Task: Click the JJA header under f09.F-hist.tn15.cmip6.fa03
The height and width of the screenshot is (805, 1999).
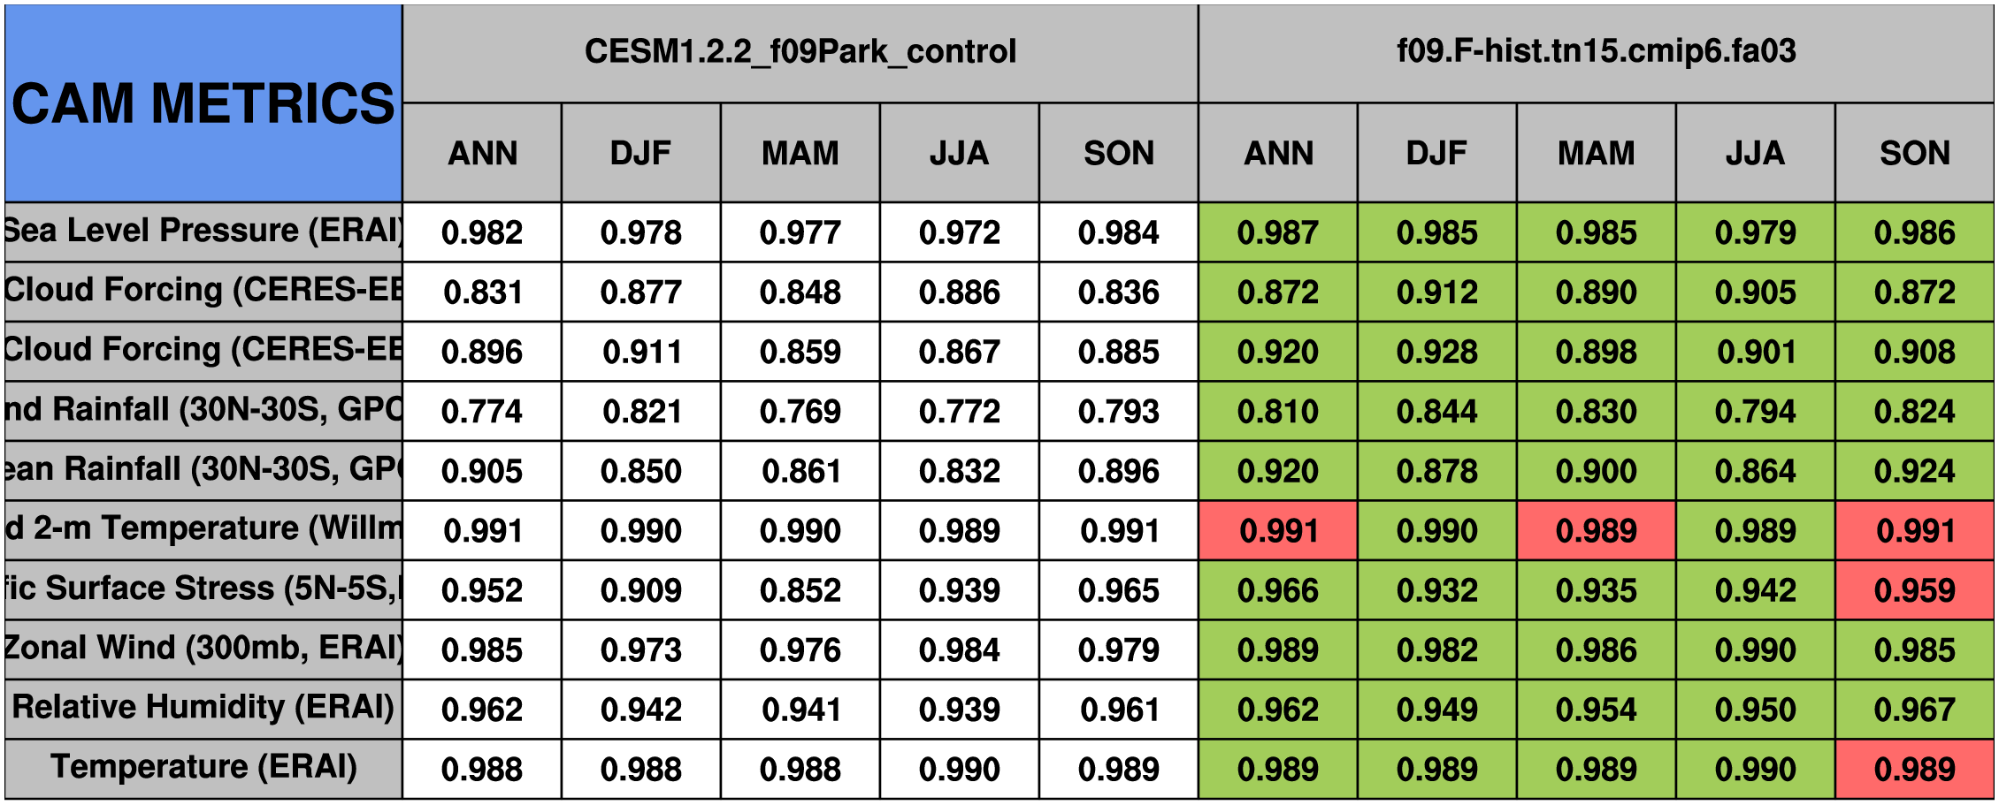Action: point(1755,154)
